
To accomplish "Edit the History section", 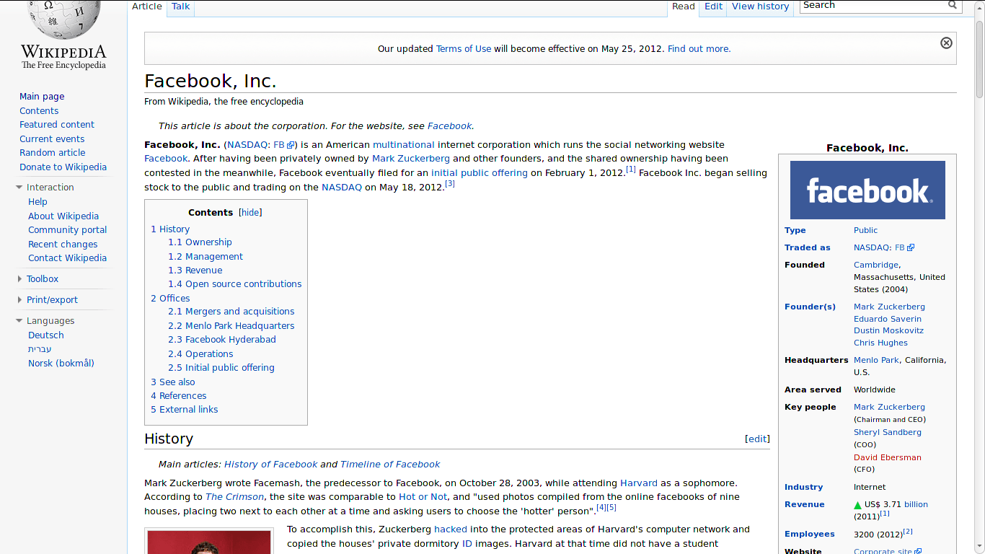I will pyautogui.click(x=757, y=439).
